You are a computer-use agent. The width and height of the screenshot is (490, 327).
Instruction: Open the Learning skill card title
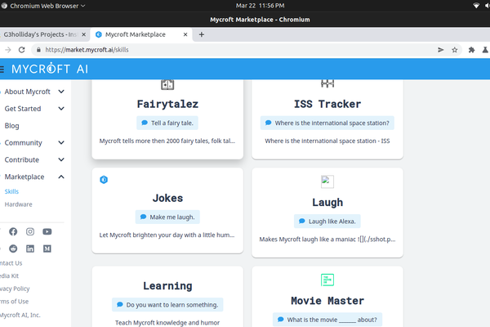tap(167, 285)
